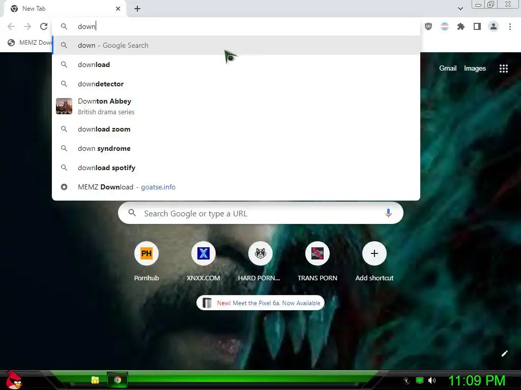Customize this page with the pencil icon

pyautogui.click(x=504, y=353)
